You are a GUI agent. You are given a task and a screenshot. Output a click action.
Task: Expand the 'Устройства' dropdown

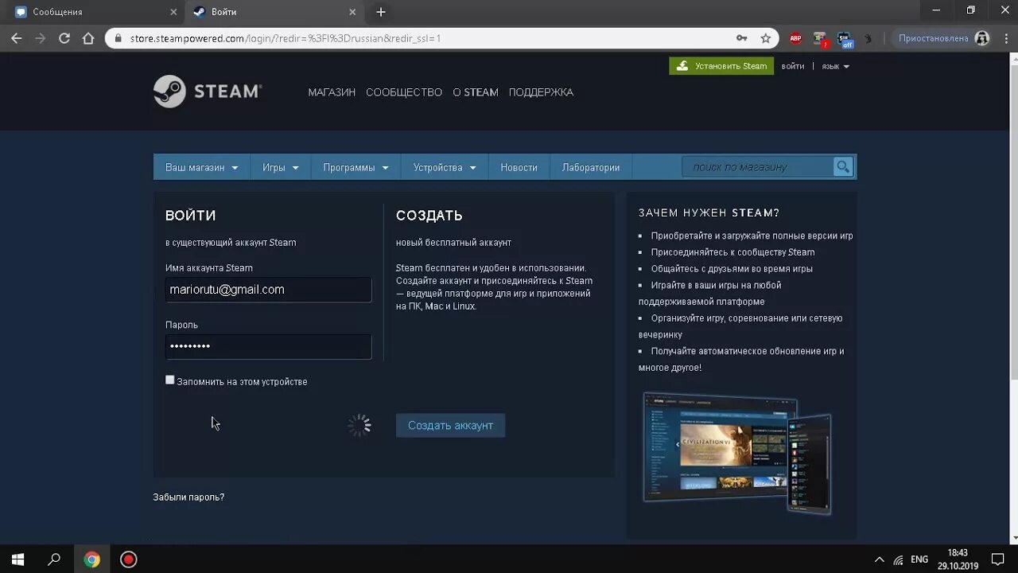(x=445, y=167)
